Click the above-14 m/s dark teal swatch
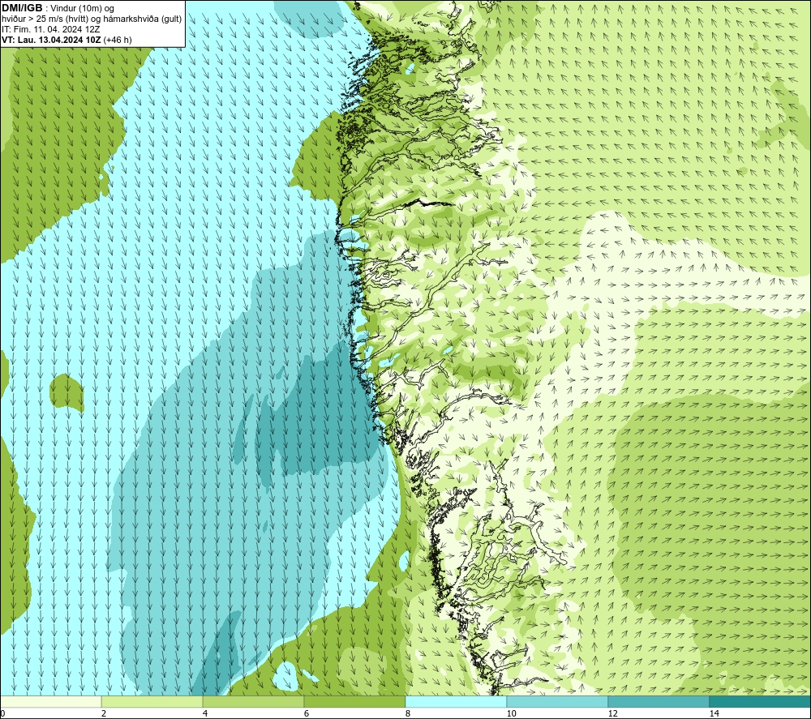 tap(760, 701)
